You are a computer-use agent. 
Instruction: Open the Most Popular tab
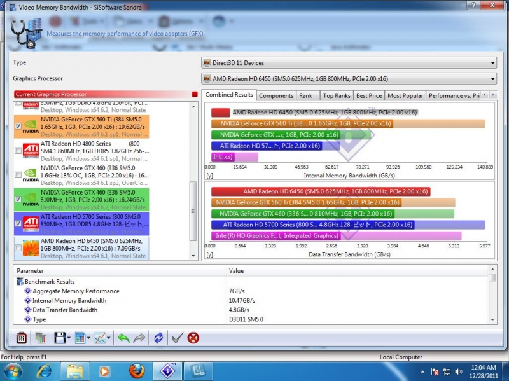405,96
